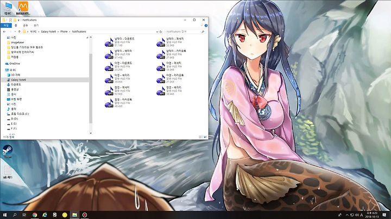Click the search magnifier in Explorer search box

click(203, 31)
